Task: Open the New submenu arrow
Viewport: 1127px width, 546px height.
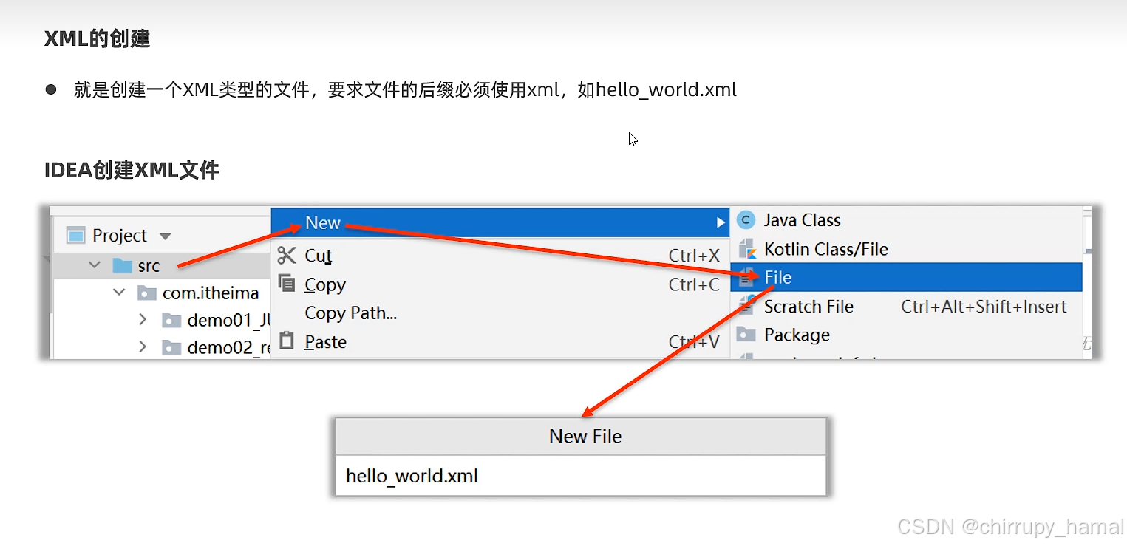Action: 721,222
